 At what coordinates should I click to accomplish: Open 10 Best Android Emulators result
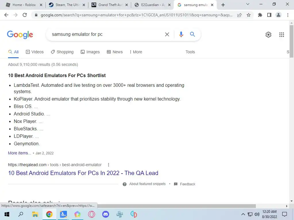pyautogui.click(x=83, y=173)
